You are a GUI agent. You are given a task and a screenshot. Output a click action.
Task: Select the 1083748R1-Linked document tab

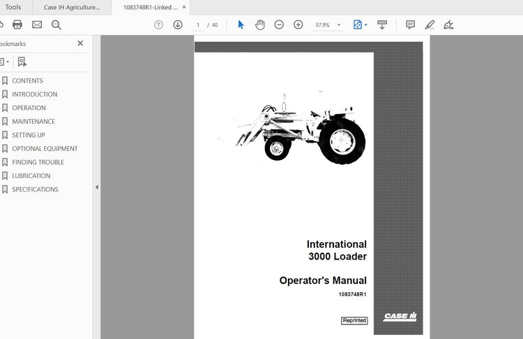(x=151, y=8)
